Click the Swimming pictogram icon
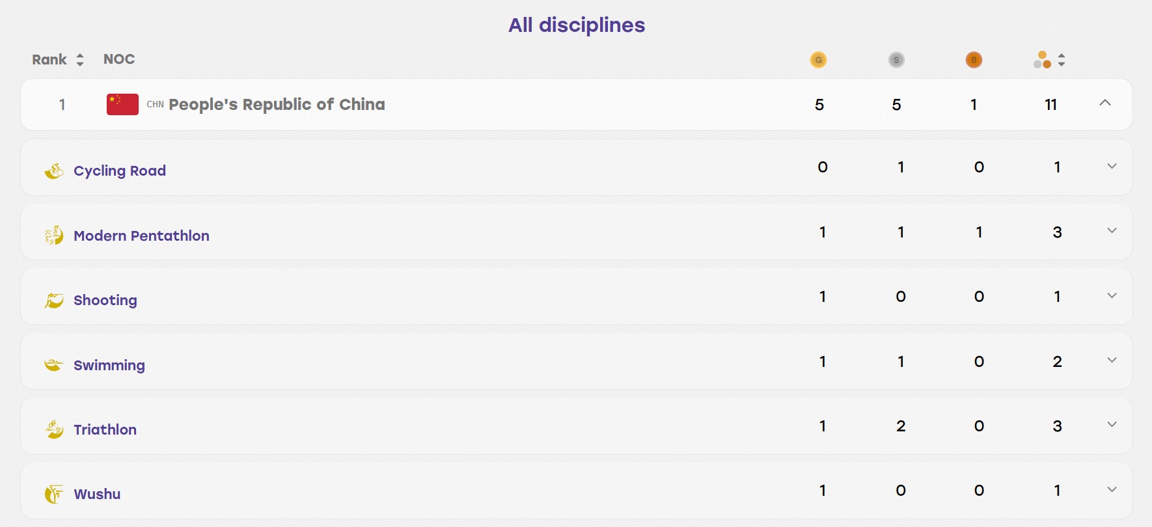 point(54,365)
